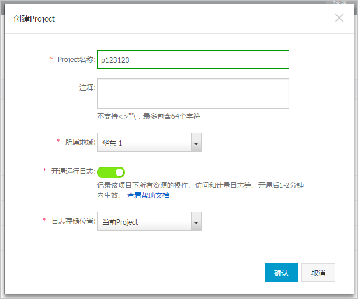Screen dimensions: 358x299
Task: Select the 当前Project storage location box
Action: [x=150, y=221]
